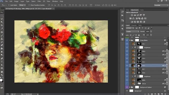Viewport: 169px width, 95px height.
Task: Add a Photo Filter adjustment
Action: 139,18
